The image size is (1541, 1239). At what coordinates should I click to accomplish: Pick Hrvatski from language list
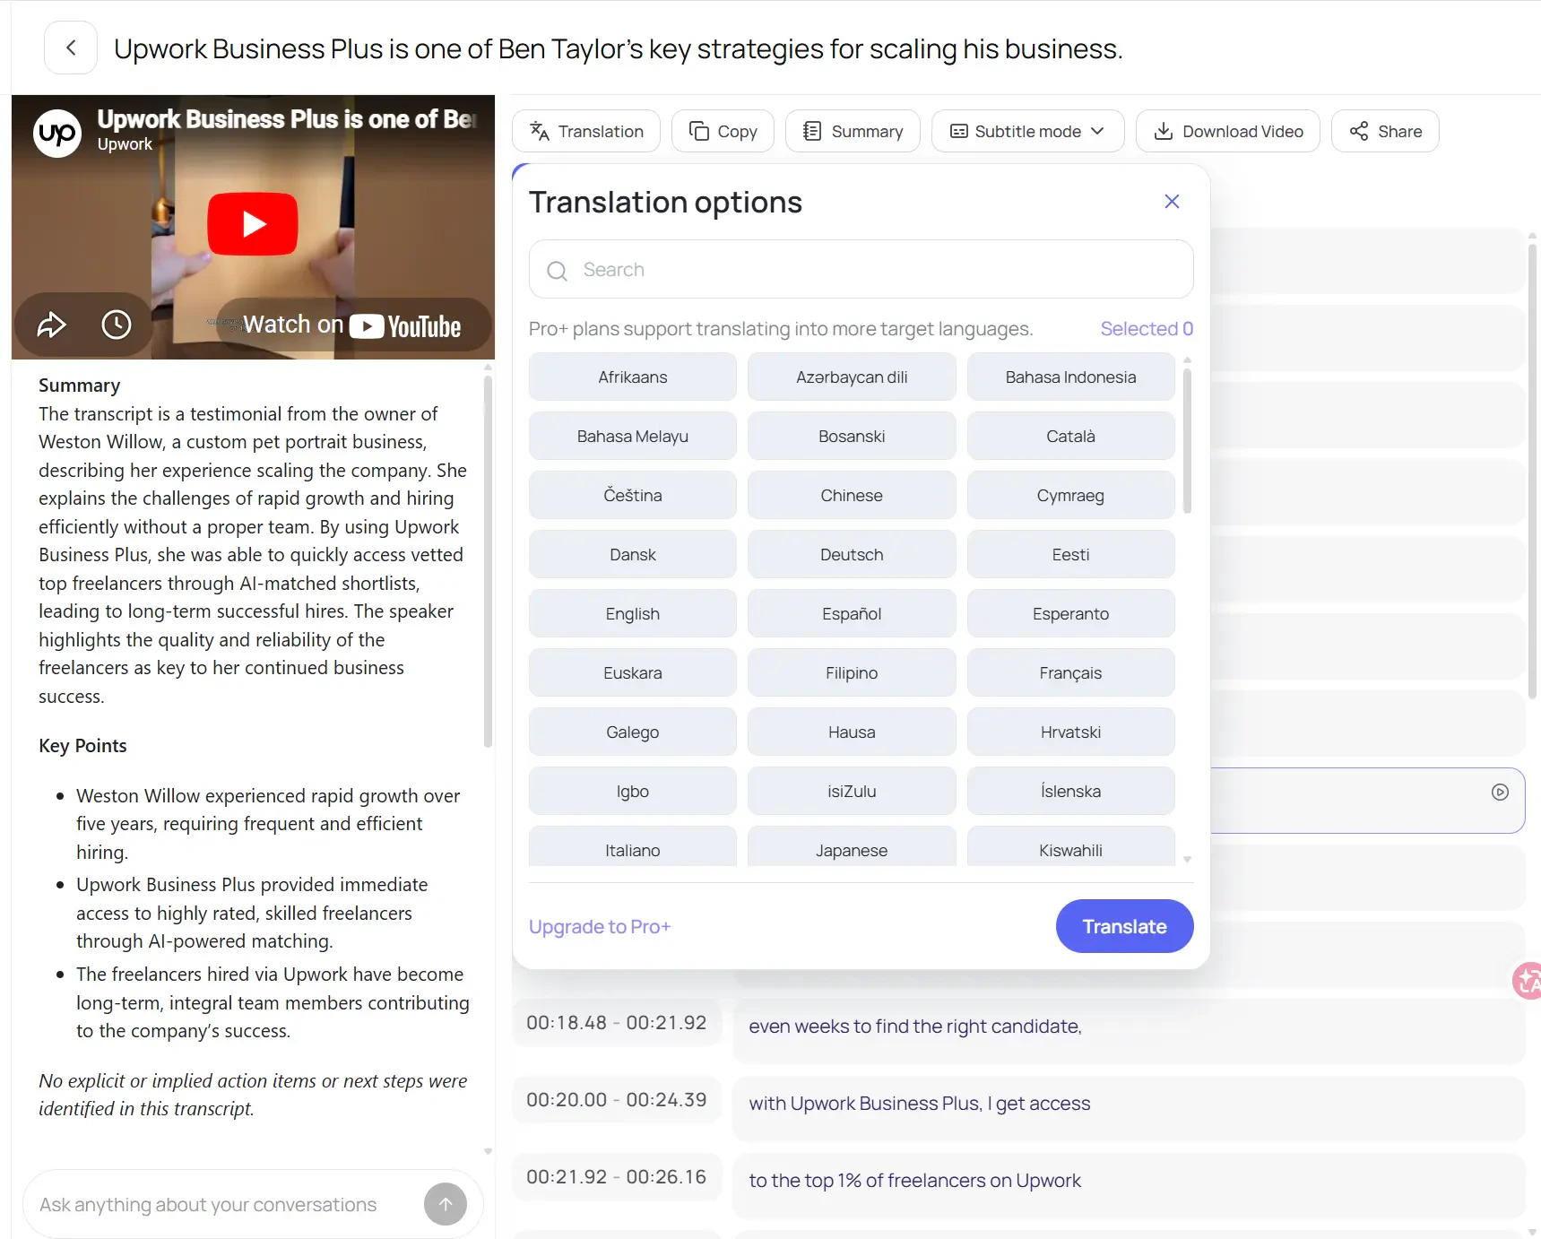pos(1070,732)
